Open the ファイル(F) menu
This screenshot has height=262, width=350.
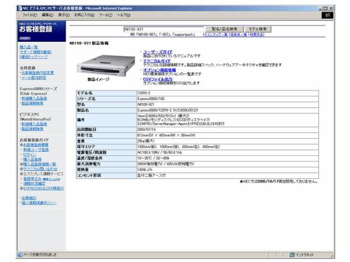30,15
